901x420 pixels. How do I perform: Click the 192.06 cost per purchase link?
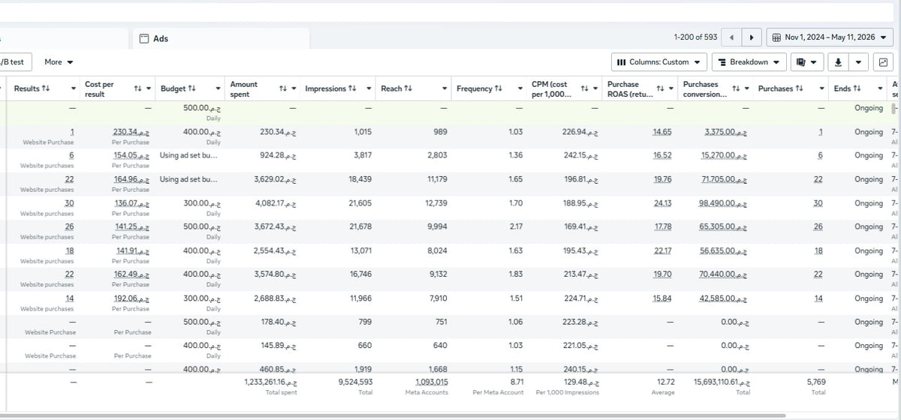coord(131,298)
